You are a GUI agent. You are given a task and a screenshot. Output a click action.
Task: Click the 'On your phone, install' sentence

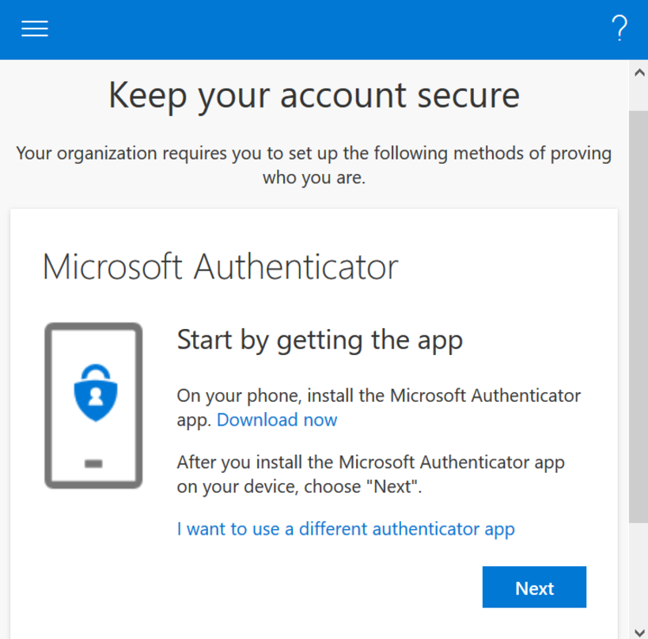coord(378,395)
